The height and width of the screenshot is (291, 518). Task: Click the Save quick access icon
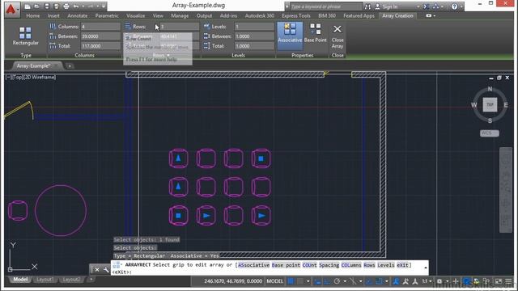47,6
